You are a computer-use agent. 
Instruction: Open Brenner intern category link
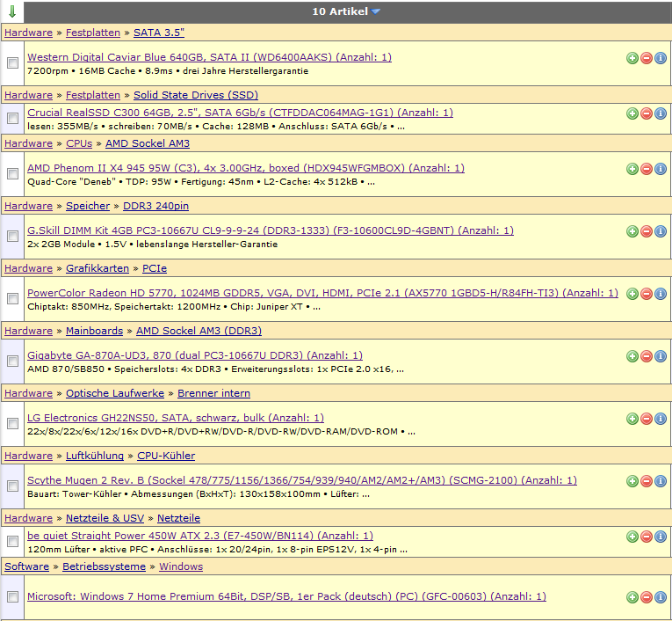pyautogui.click(x=213, y=393)
